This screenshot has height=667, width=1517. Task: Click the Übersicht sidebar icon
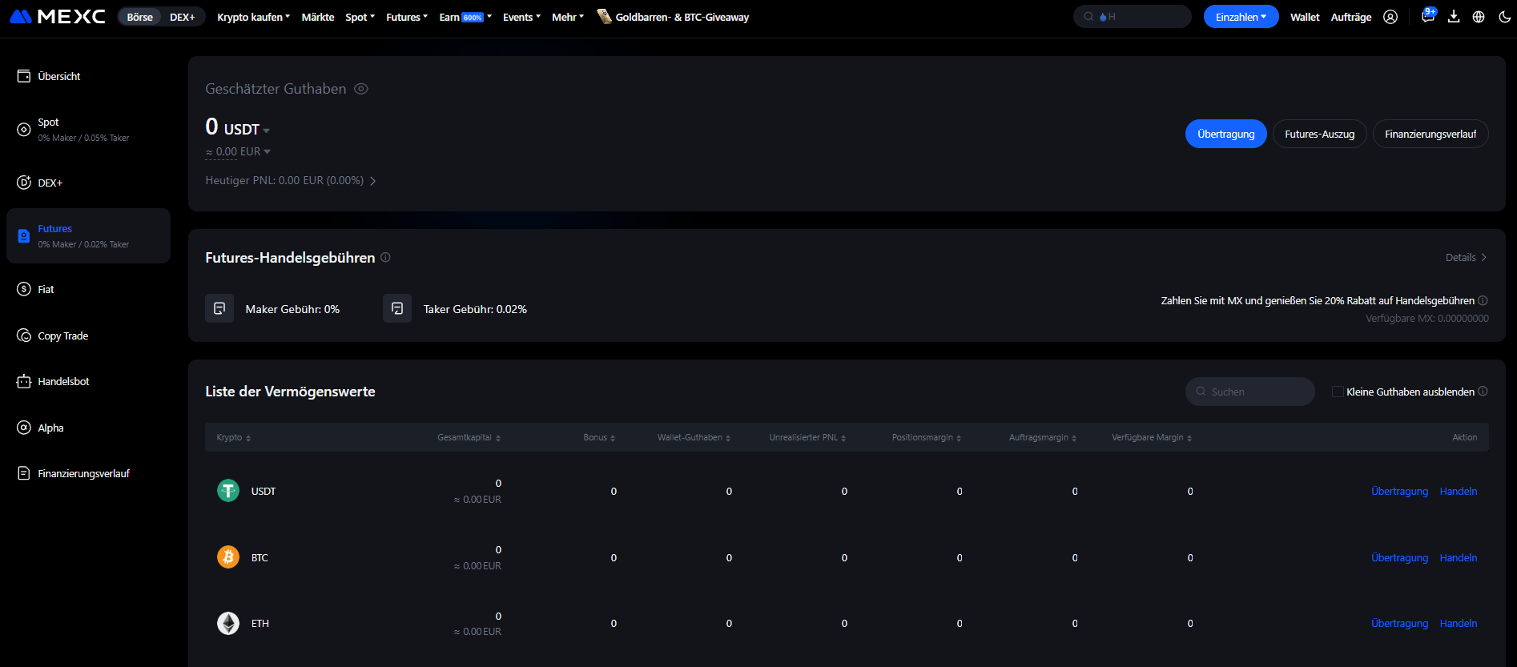point(24,76)
